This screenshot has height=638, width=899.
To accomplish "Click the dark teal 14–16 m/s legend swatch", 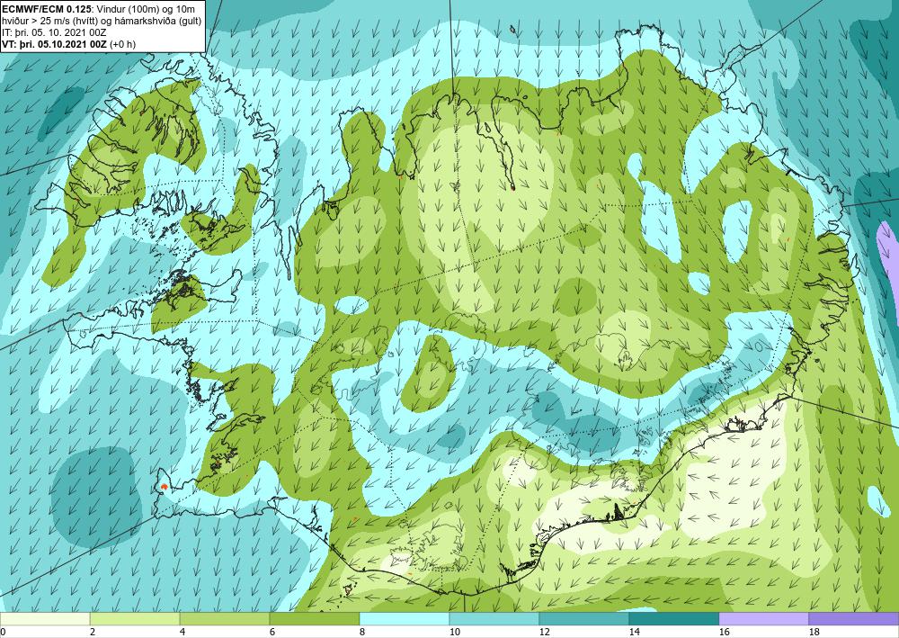I will pos(673,619).
